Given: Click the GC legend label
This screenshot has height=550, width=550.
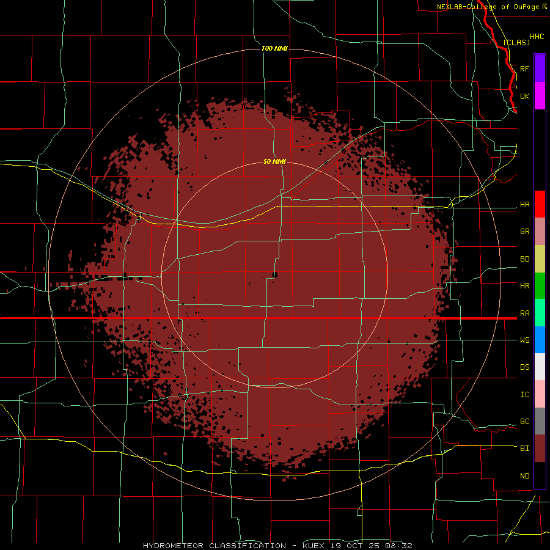Looking at the screenshot, I should 524,422.
